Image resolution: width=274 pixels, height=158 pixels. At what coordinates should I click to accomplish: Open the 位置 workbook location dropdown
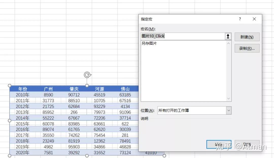coord(229,110)
